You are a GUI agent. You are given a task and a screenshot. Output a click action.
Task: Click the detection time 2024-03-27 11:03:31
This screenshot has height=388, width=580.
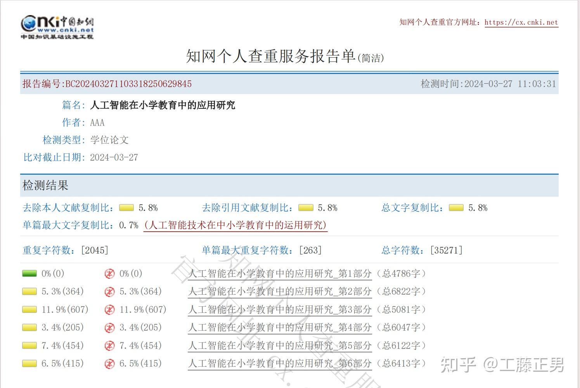[x=510, y=84]
